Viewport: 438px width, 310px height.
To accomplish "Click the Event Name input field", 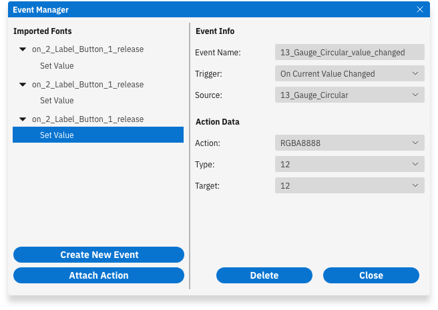I will click(x=350, y=52).
